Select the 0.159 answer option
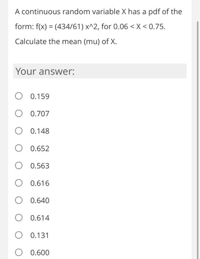The height and width of the screenshot is (259, 200). 18,96
